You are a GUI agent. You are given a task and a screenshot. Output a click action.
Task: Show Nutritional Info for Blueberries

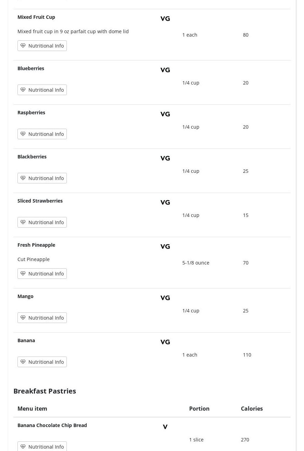(x=42, y=90)
